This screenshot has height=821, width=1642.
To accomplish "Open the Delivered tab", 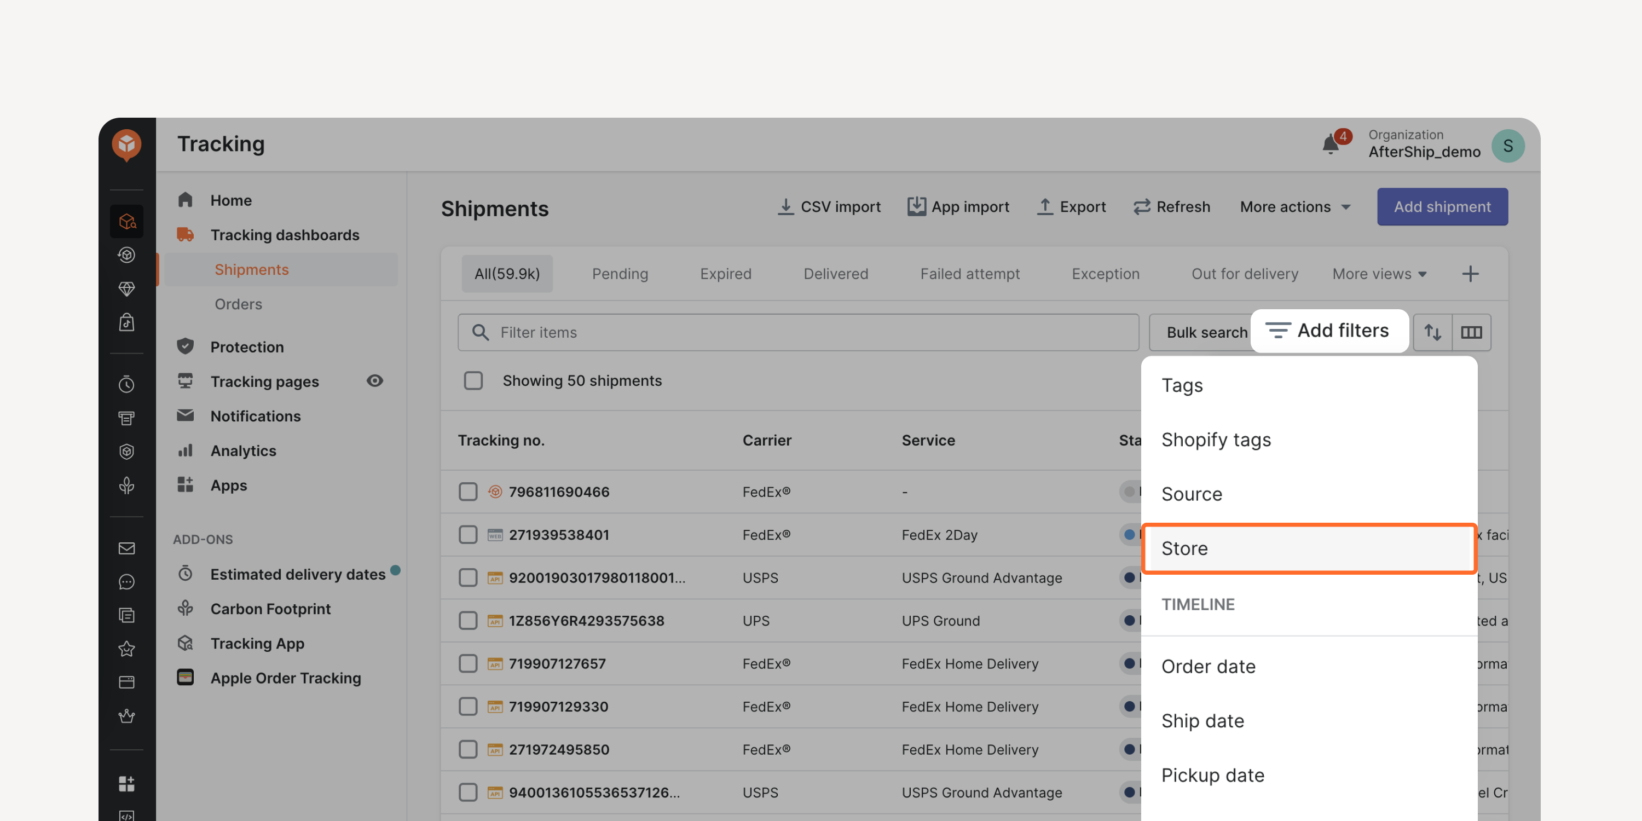I will [x=836, y=274].
